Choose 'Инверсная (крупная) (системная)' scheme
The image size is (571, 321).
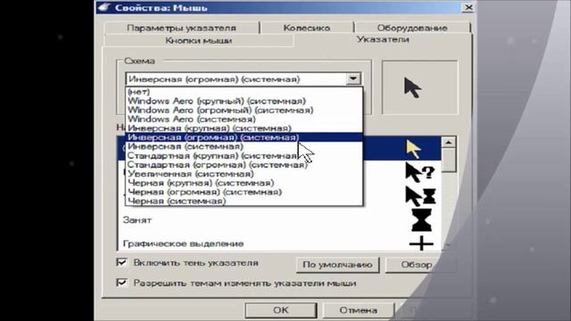[x=244, y=128]
